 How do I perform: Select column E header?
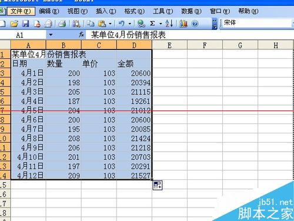click(169, 45)
